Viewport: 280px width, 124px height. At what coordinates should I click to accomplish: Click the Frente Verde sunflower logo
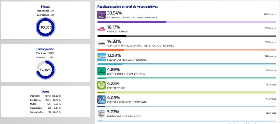[101, 85]
